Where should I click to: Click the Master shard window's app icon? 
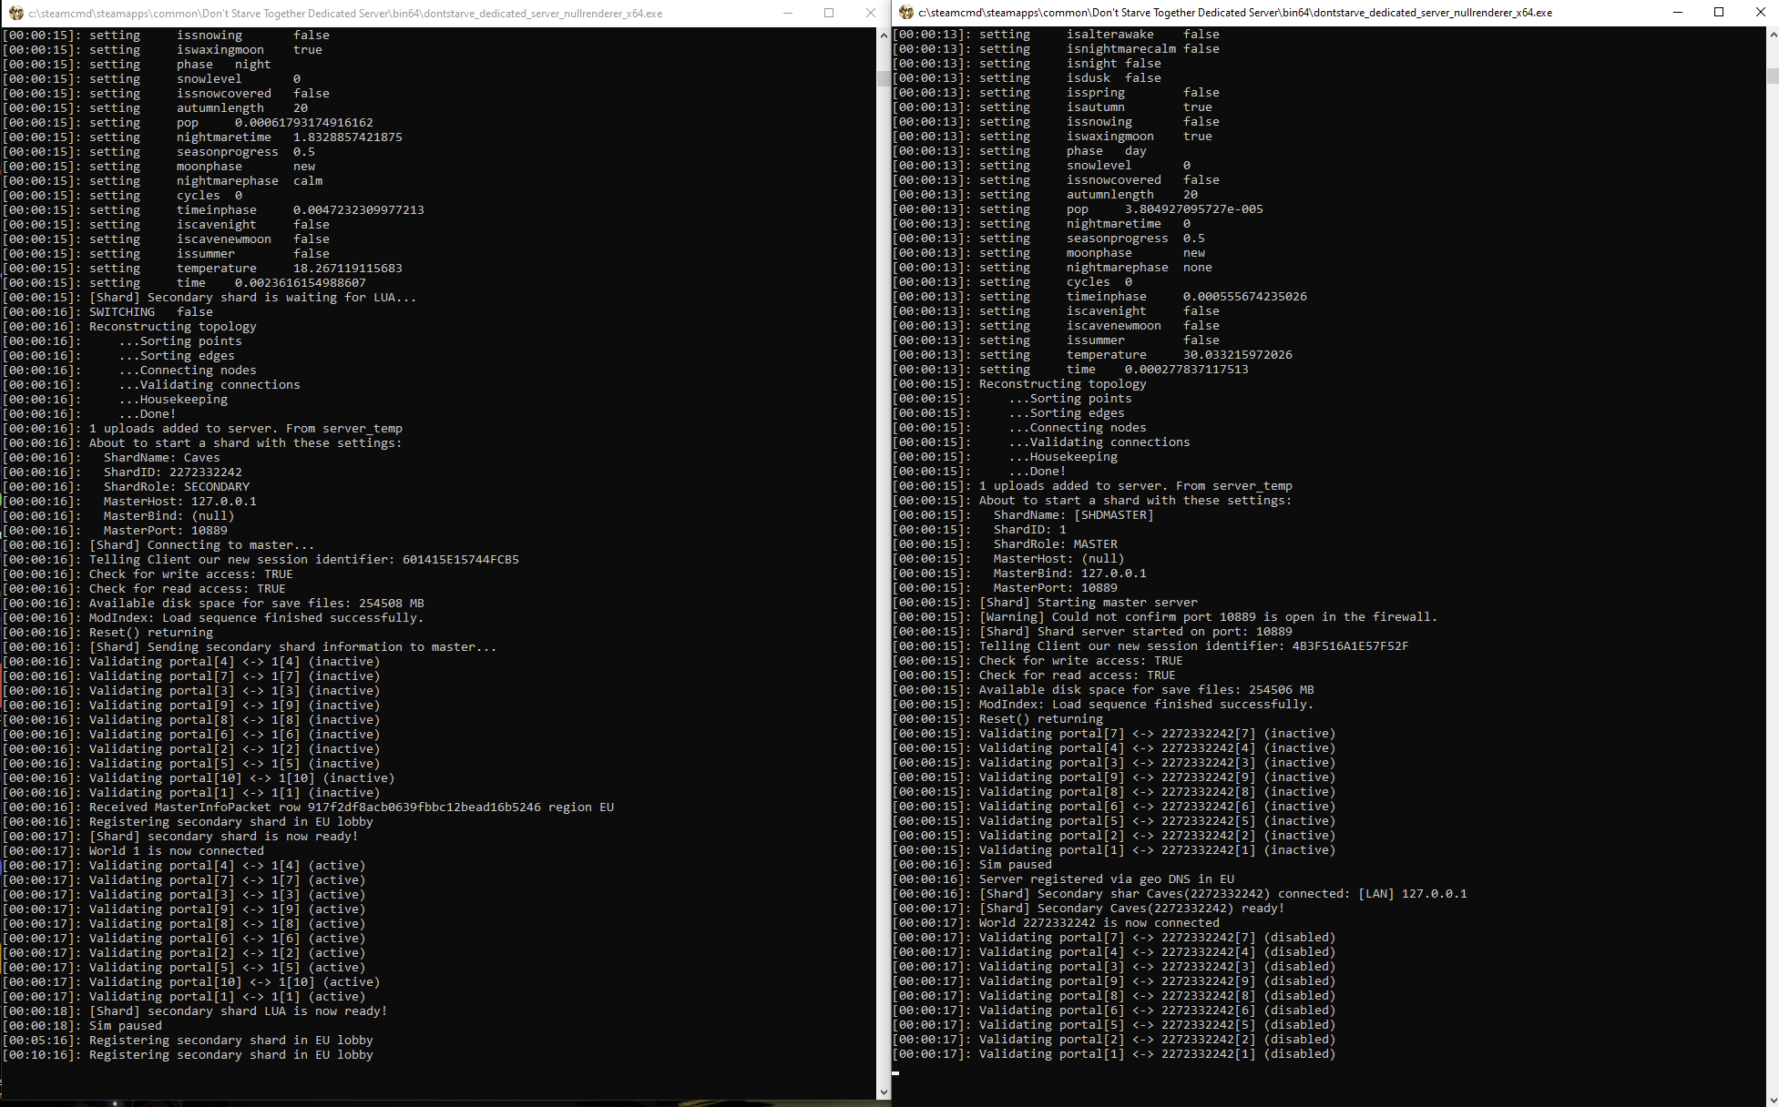point(905,13)
